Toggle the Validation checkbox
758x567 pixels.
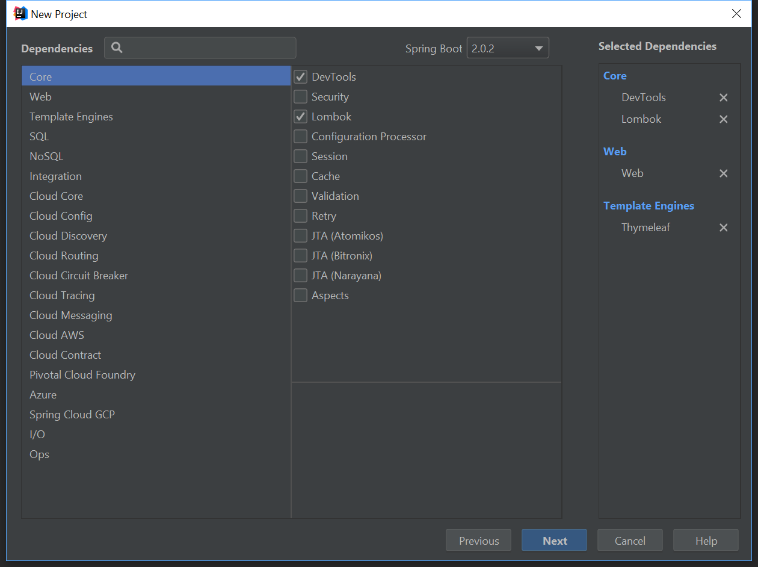300,196
